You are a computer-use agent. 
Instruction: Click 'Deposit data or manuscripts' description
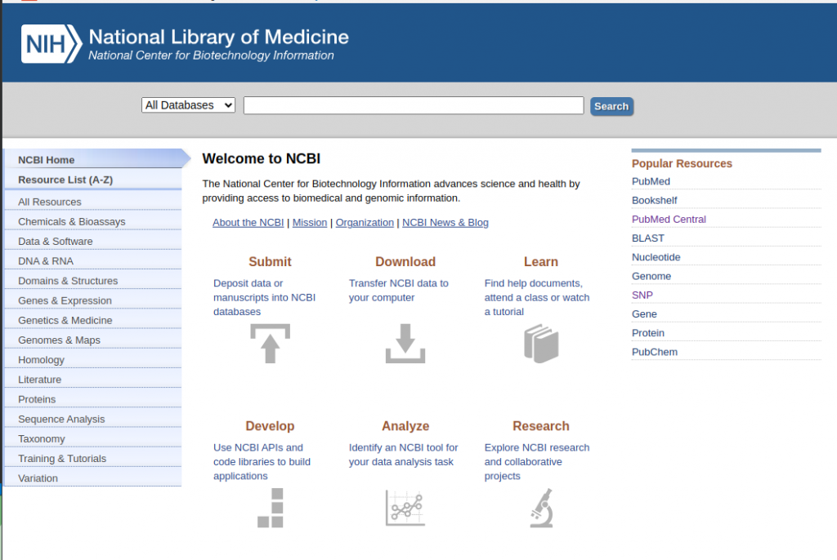(x=265, y=297)
